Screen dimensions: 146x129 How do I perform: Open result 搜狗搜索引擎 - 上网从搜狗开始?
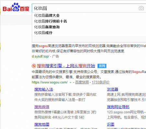(x=66, y=66)
